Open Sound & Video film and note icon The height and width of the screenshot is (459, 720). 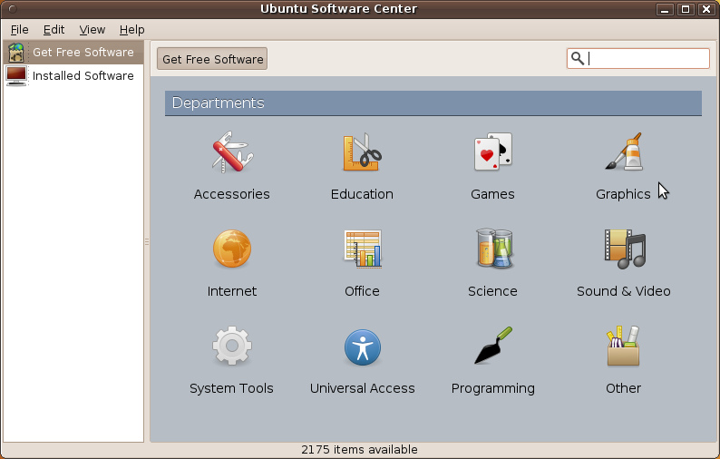pos(625,249)
